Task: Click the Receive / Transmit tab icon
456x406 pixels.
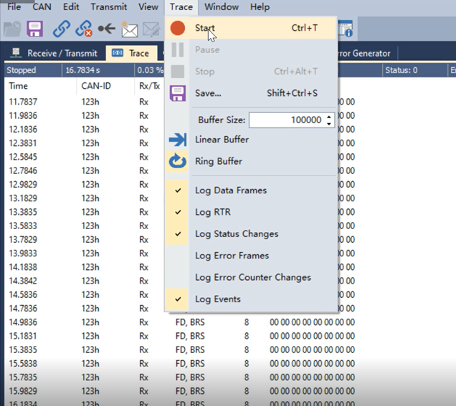Action: pos(16,53)
